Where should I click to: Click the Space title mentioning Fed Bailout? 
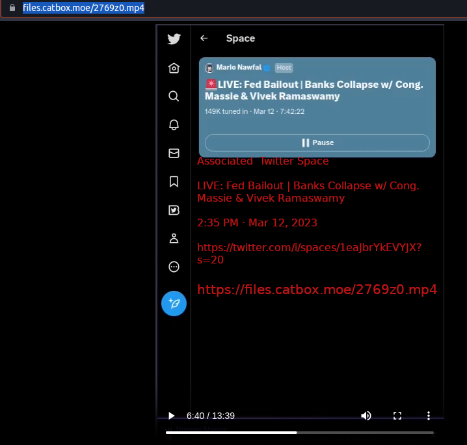[x=314, y=90]
